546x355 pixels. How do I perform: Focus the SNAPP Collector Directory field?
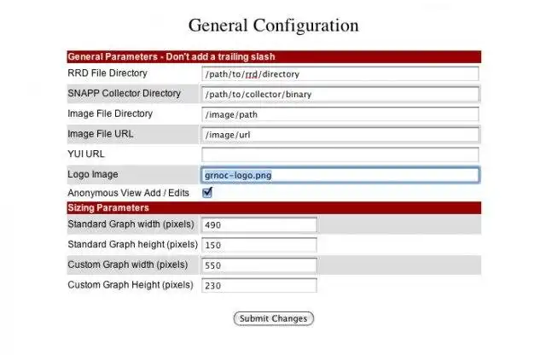340,94
